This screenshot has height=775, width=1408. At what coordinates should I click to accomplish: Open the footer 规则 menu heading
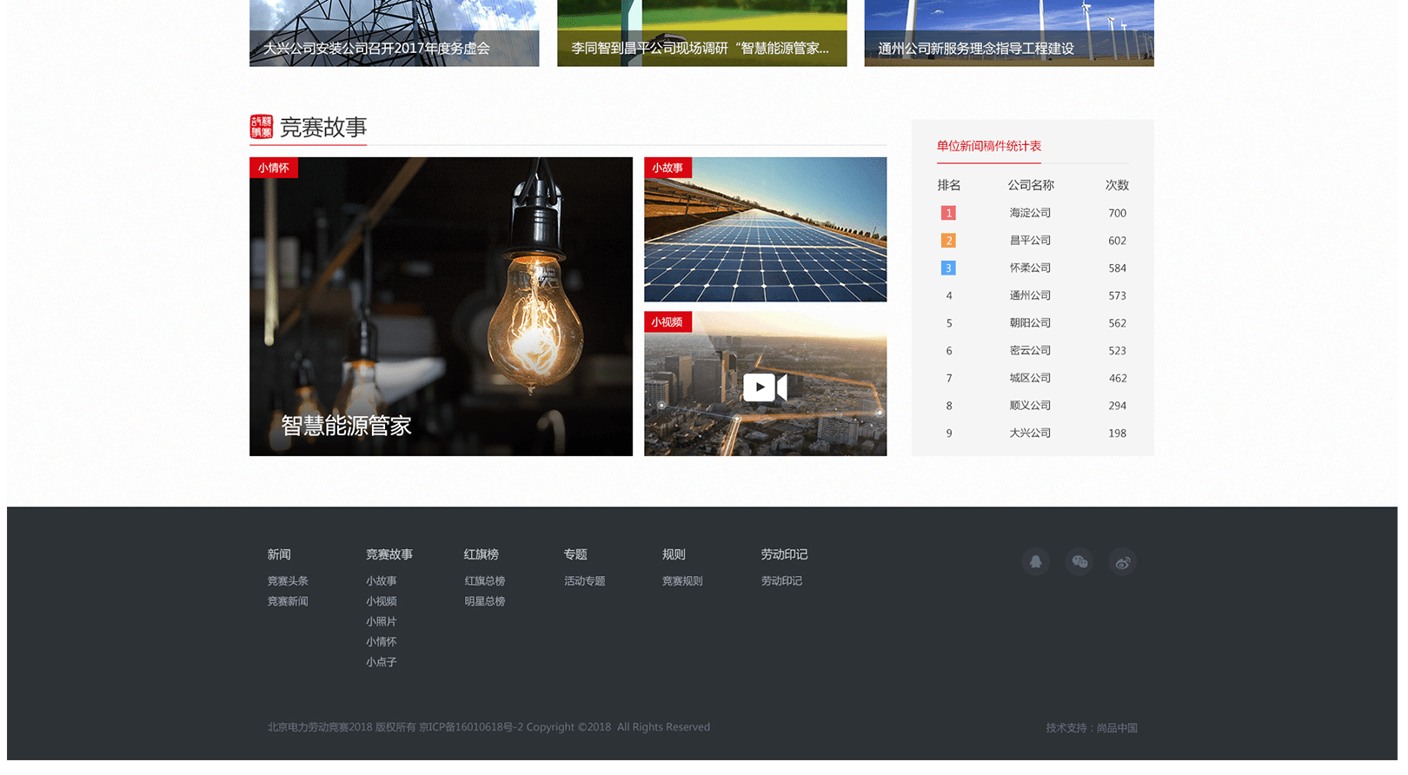[x=674, y=554]
